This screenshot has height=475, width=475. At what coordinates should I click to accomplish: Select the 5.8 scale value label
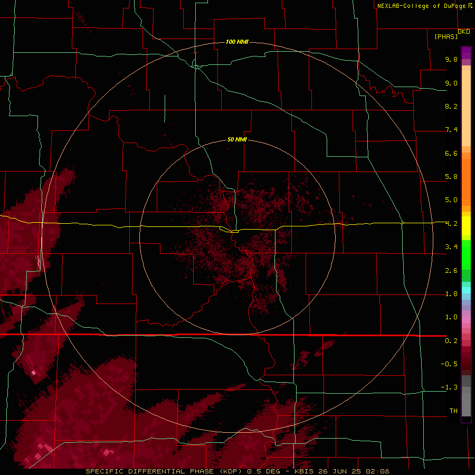[x=451, y=177]
